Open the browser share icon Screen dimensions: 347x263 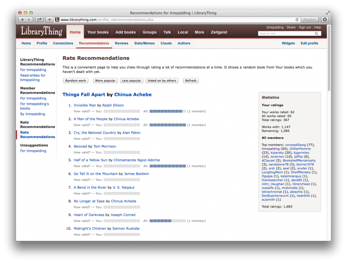(39, 20)
